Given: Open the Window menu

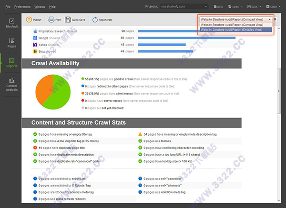Looking at the screenshot, I should tap(40, 7).
